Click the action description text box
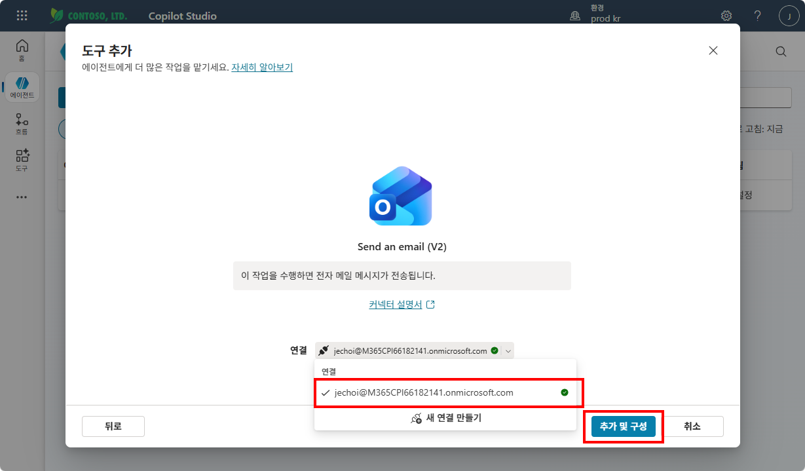805x471 pixels. 402,276
